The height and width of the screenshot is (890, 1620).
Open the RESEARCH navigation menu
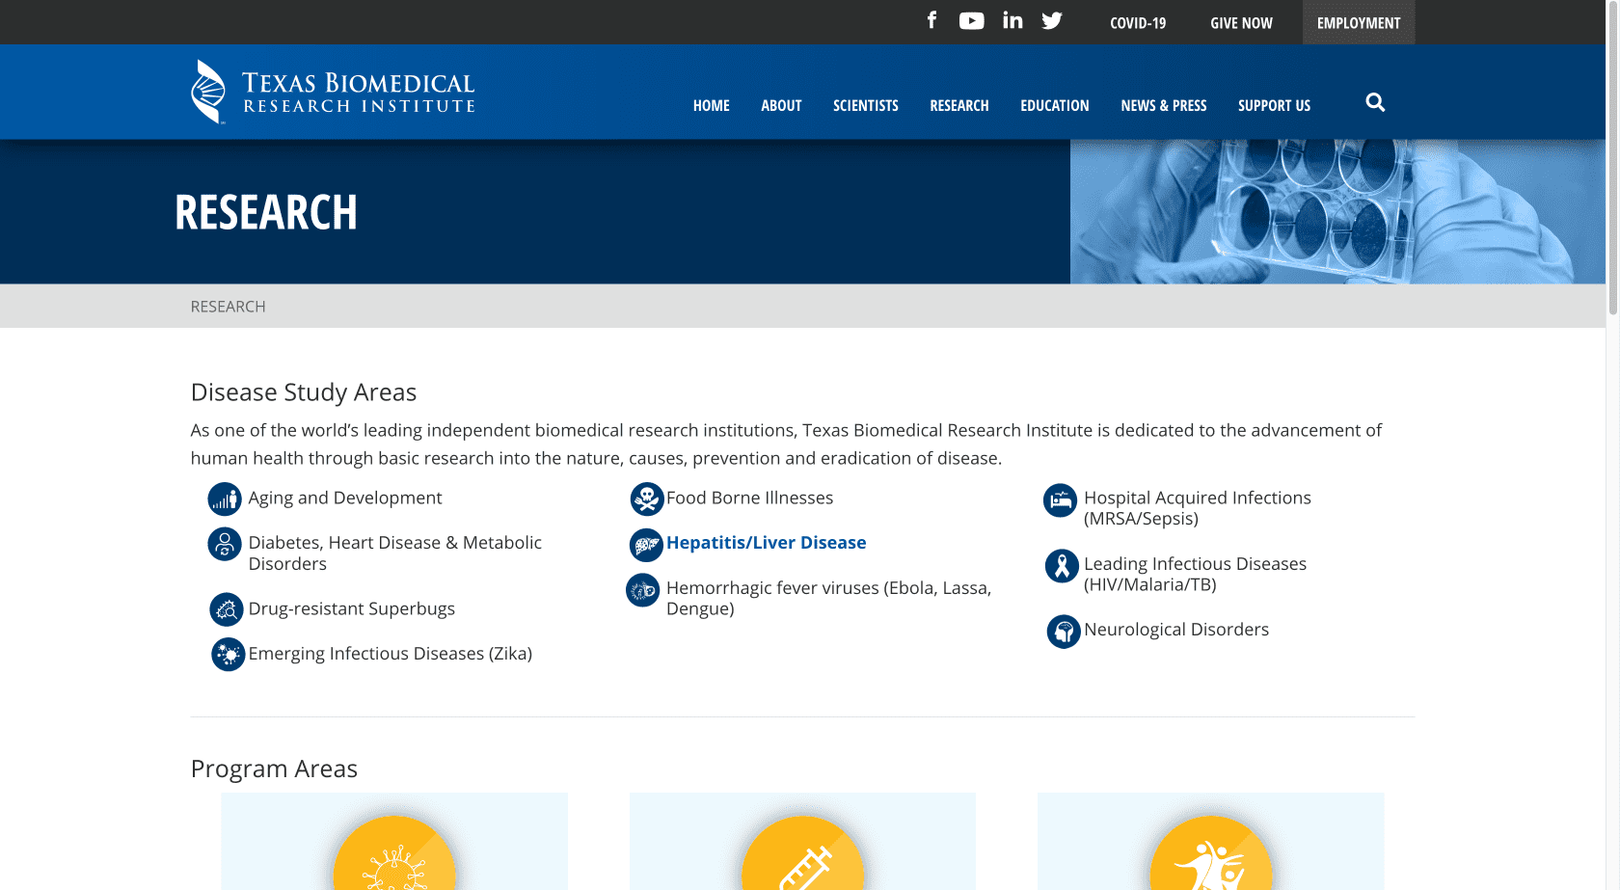(x=959, y=105)
